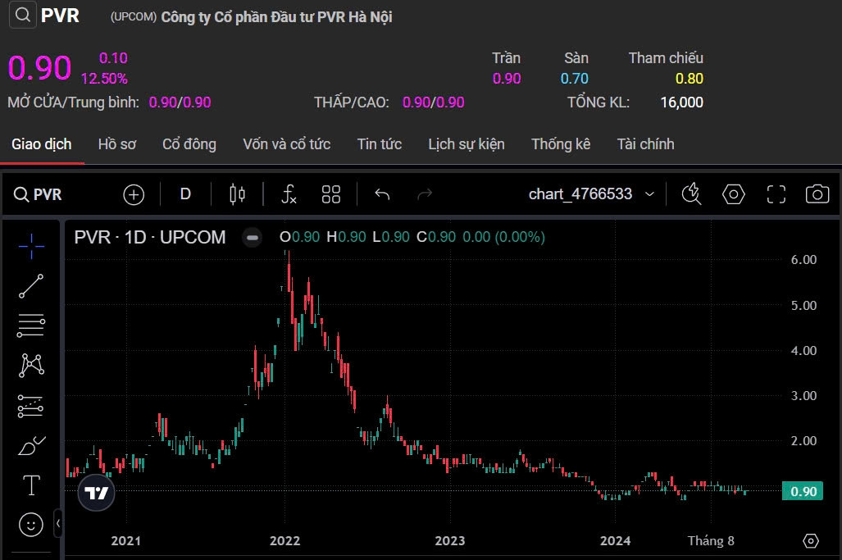
Task: Click the 2024 label on time axis
Action: pyautogui.click(x=616, y=540)
